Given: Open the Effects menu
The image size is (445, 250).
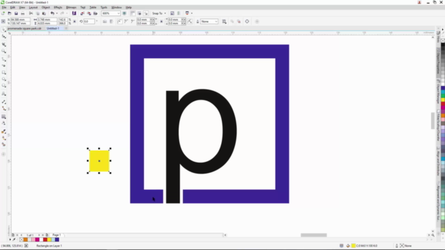Looking at the screenshot, I should point(58,8).
